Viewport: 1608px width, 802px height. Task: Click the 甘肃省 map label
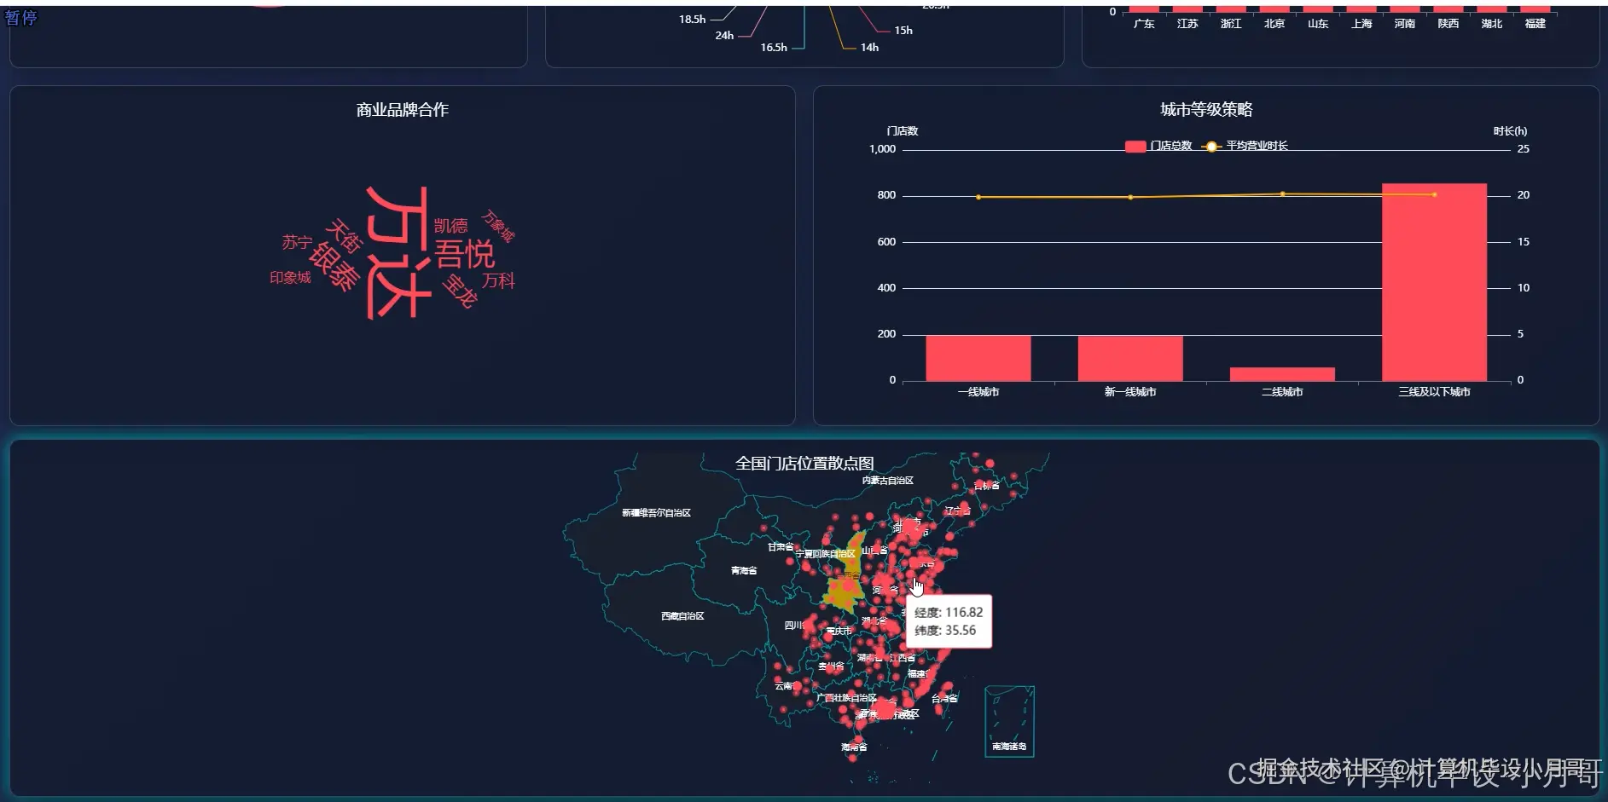click(781, 547)
